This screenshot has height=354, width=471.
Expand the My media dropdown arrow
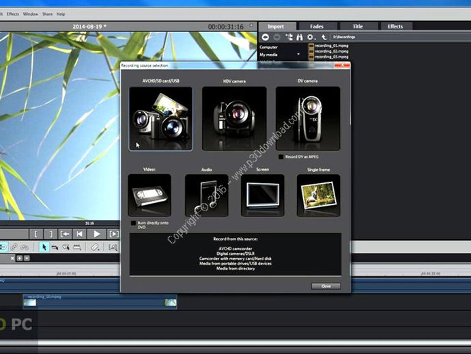[298, 54]
